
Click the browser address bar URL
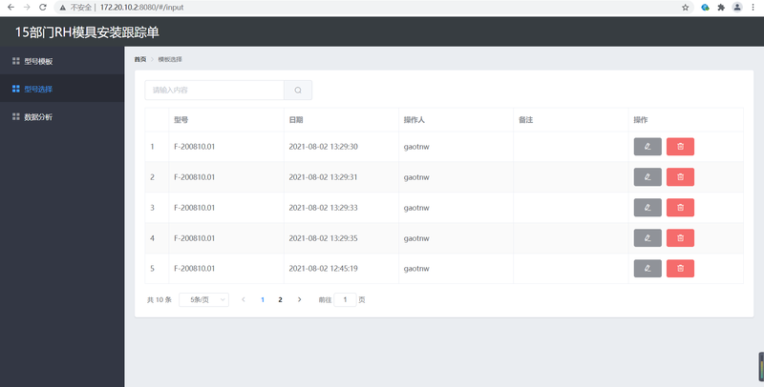(141, 8)
